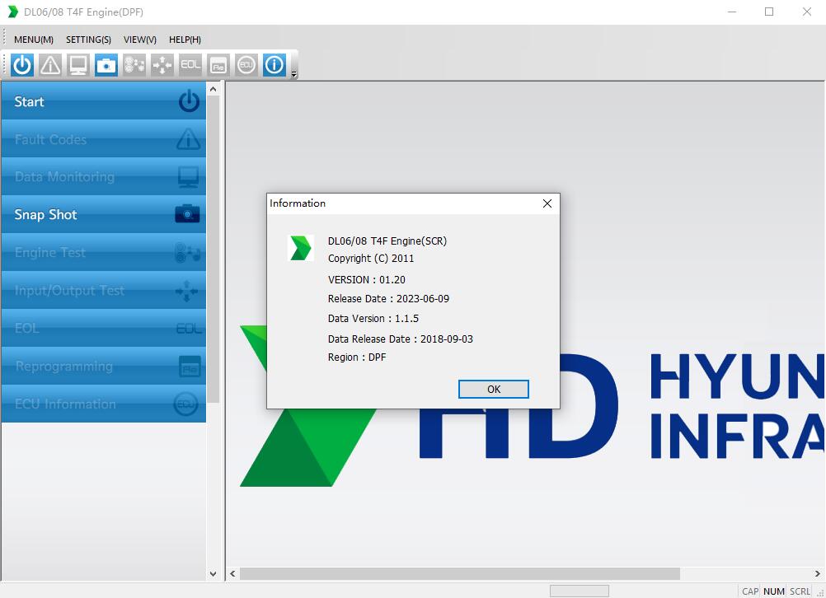
Task: Click the green logo in the Information dialog
Action: [302, 248]
